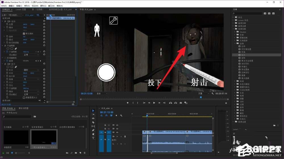
Task: Open the magnify shape dropdown
Action: (31, 70)
